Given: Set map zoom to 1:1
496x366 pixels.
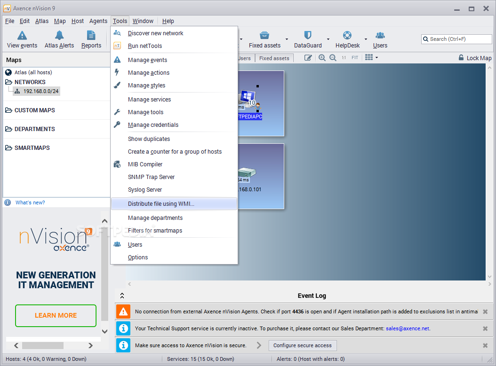Looking at the screenshot, I should click(x=344, y=58).
